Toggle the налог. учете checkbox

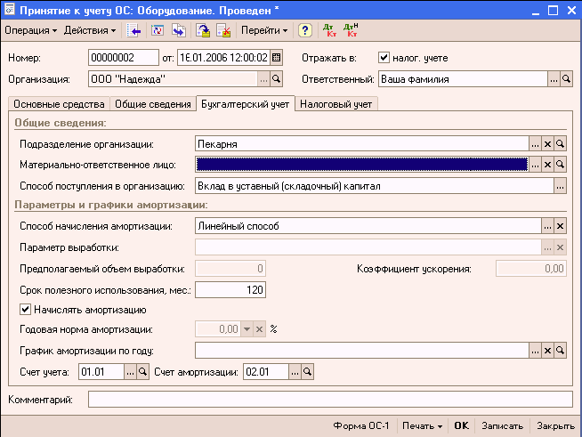point(384,58)
